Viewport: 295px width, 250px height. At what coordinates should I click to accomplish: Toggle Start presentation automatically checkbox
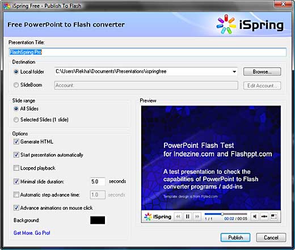[16, 155]
